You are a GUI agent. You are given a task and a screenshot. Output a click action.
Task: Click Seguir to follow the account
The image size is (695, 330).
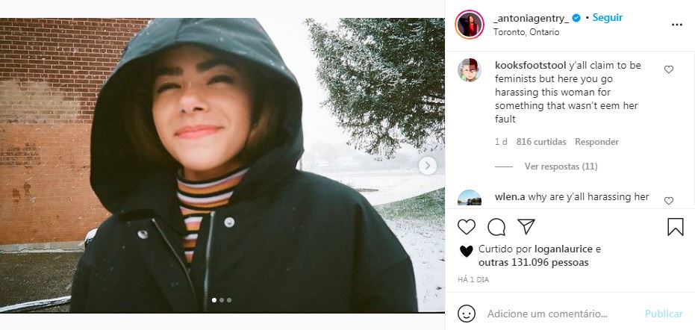click(x=608, y=17)
